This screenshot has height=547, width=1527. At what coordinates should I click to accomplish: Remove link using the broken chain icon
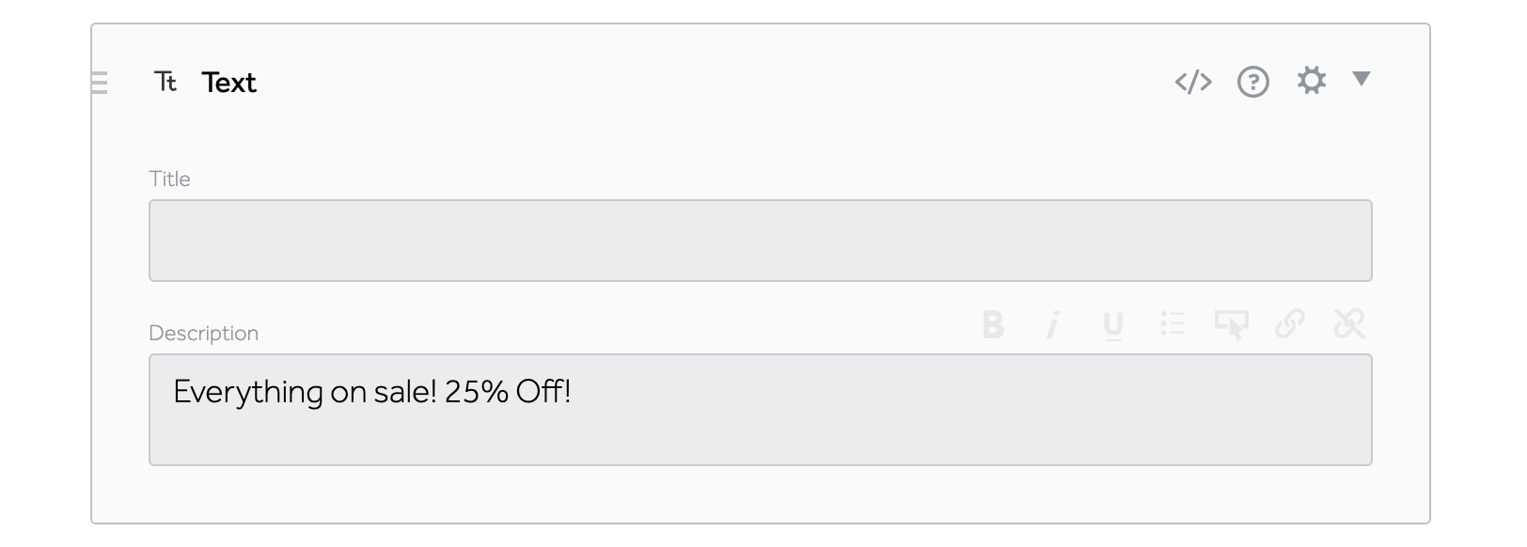point(1348,324)
